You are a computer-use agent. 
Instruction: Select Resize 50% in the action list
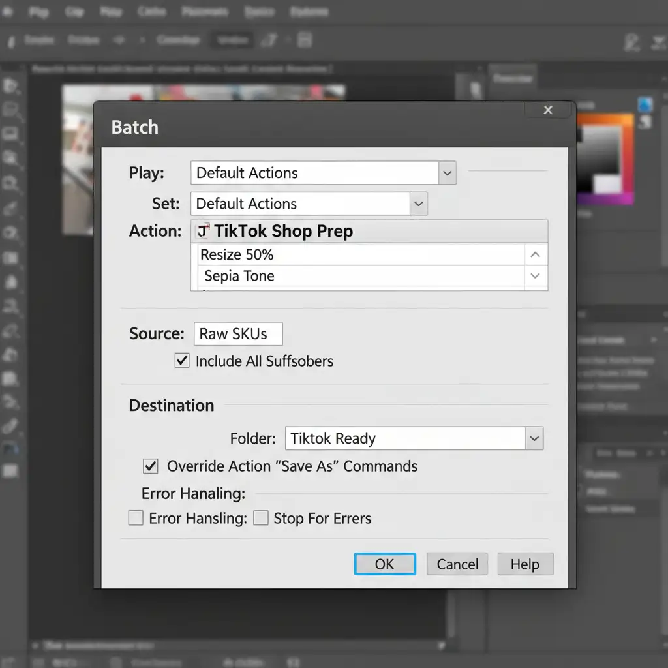pos(237,254)
